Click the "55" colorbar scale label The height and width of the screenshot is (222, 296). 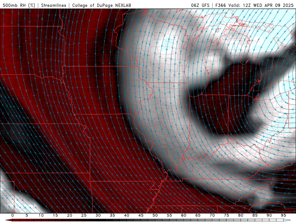(x=169, y=215)
